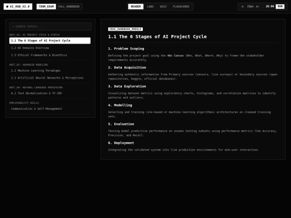Viewport: 291px width, 218px height.
Task: Click the CBSE_HANDBOOK_MODULE badge
Action: tap(126, 29)
